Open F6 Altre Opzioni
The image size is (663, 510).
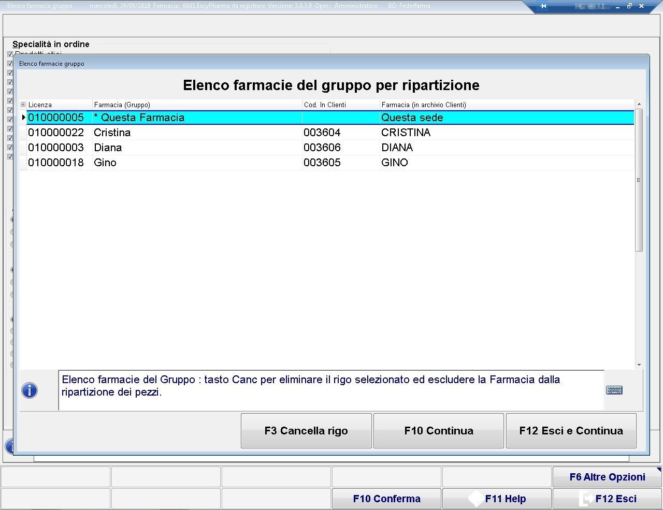pos(607,477)
